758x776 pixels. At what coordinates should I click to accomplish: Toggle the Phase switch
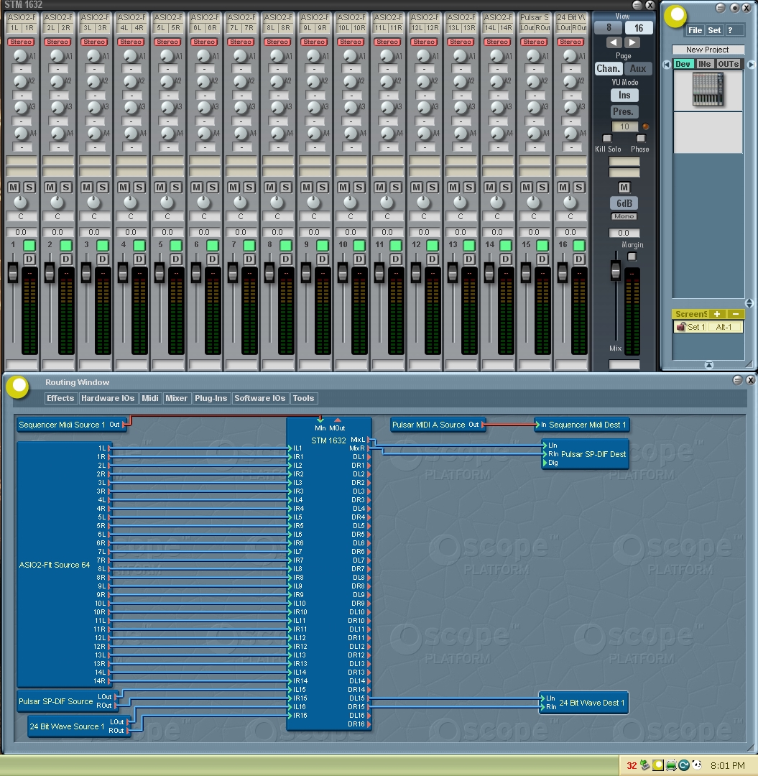[641, 139]
